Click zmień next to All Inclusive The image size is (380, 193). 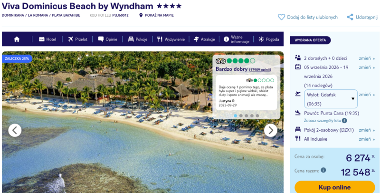pos(367,139)
